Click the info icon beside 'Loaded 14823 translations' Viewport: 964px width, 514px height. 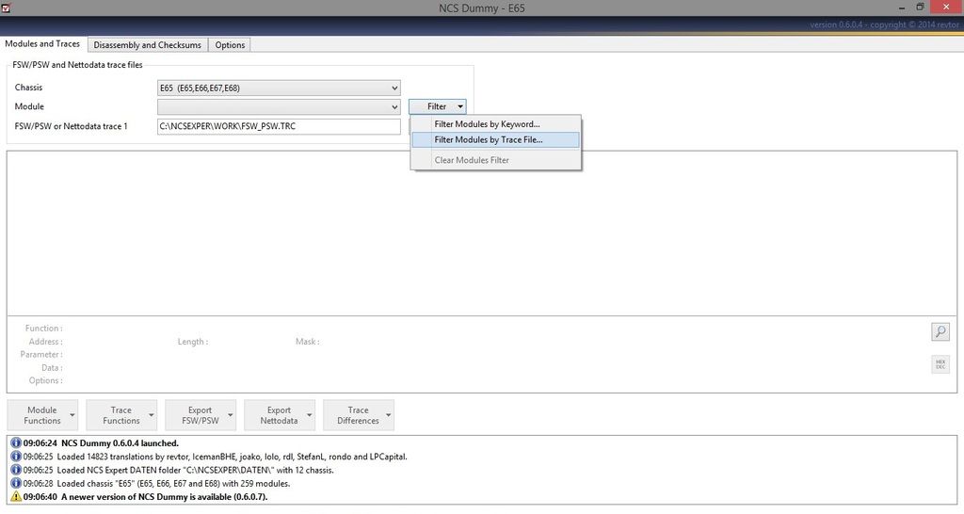pos(16,457)
